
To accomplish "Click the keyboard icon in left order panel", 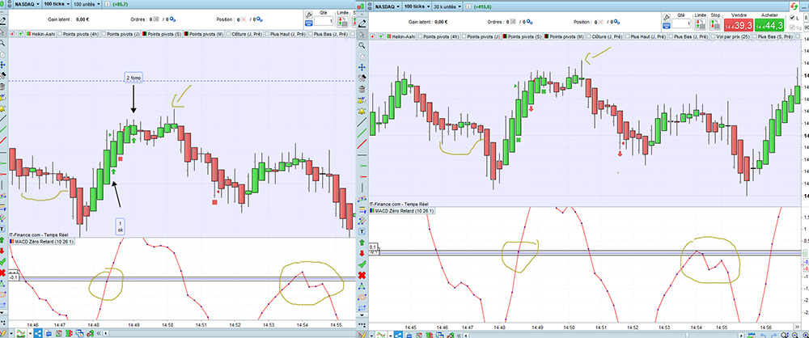I will coord(308,23).
